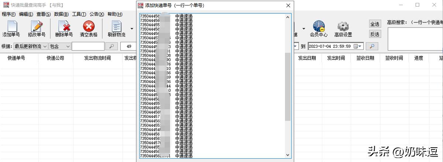Sort by 发出日期 column header
The height and width of the screenshot is (162, 443).
click(307, 58)
